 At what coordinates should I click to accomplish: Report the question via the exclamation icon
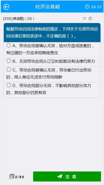[x=90, y=19]
